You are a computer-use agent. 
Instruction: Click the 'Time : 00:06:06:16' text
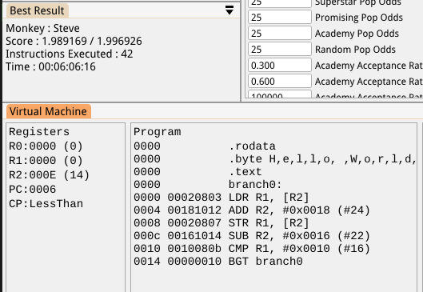click(50, 66)
